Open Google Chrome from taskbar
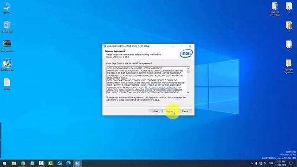This screenshot has width=297, height=167. 23,163
